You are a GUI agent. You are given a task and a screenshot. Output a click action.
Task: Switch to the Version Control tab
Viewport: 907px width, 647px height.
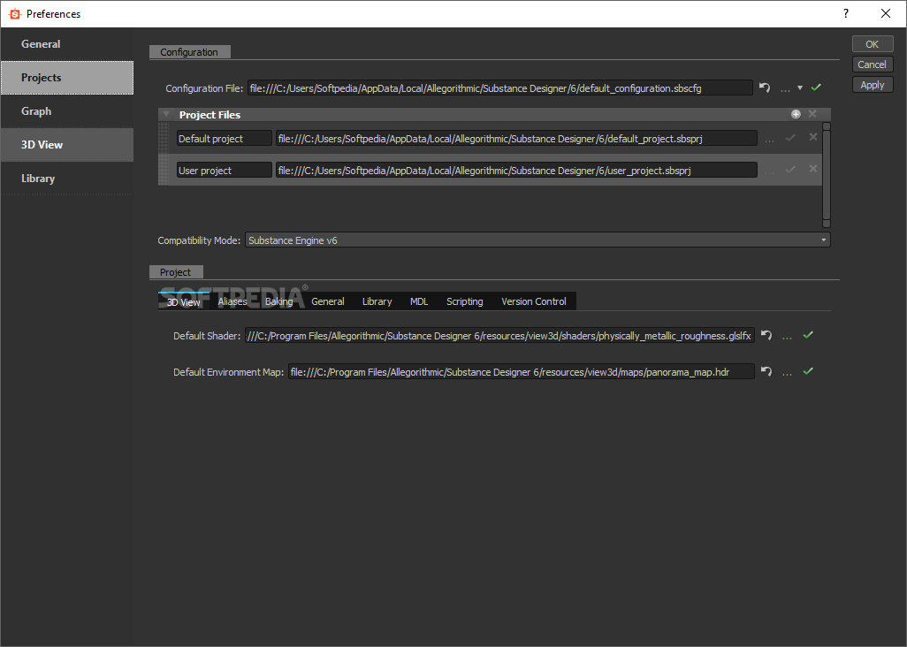click(x=533, y=301)
